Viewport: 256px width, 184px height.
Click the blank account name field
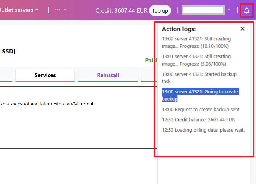(203, 10)
